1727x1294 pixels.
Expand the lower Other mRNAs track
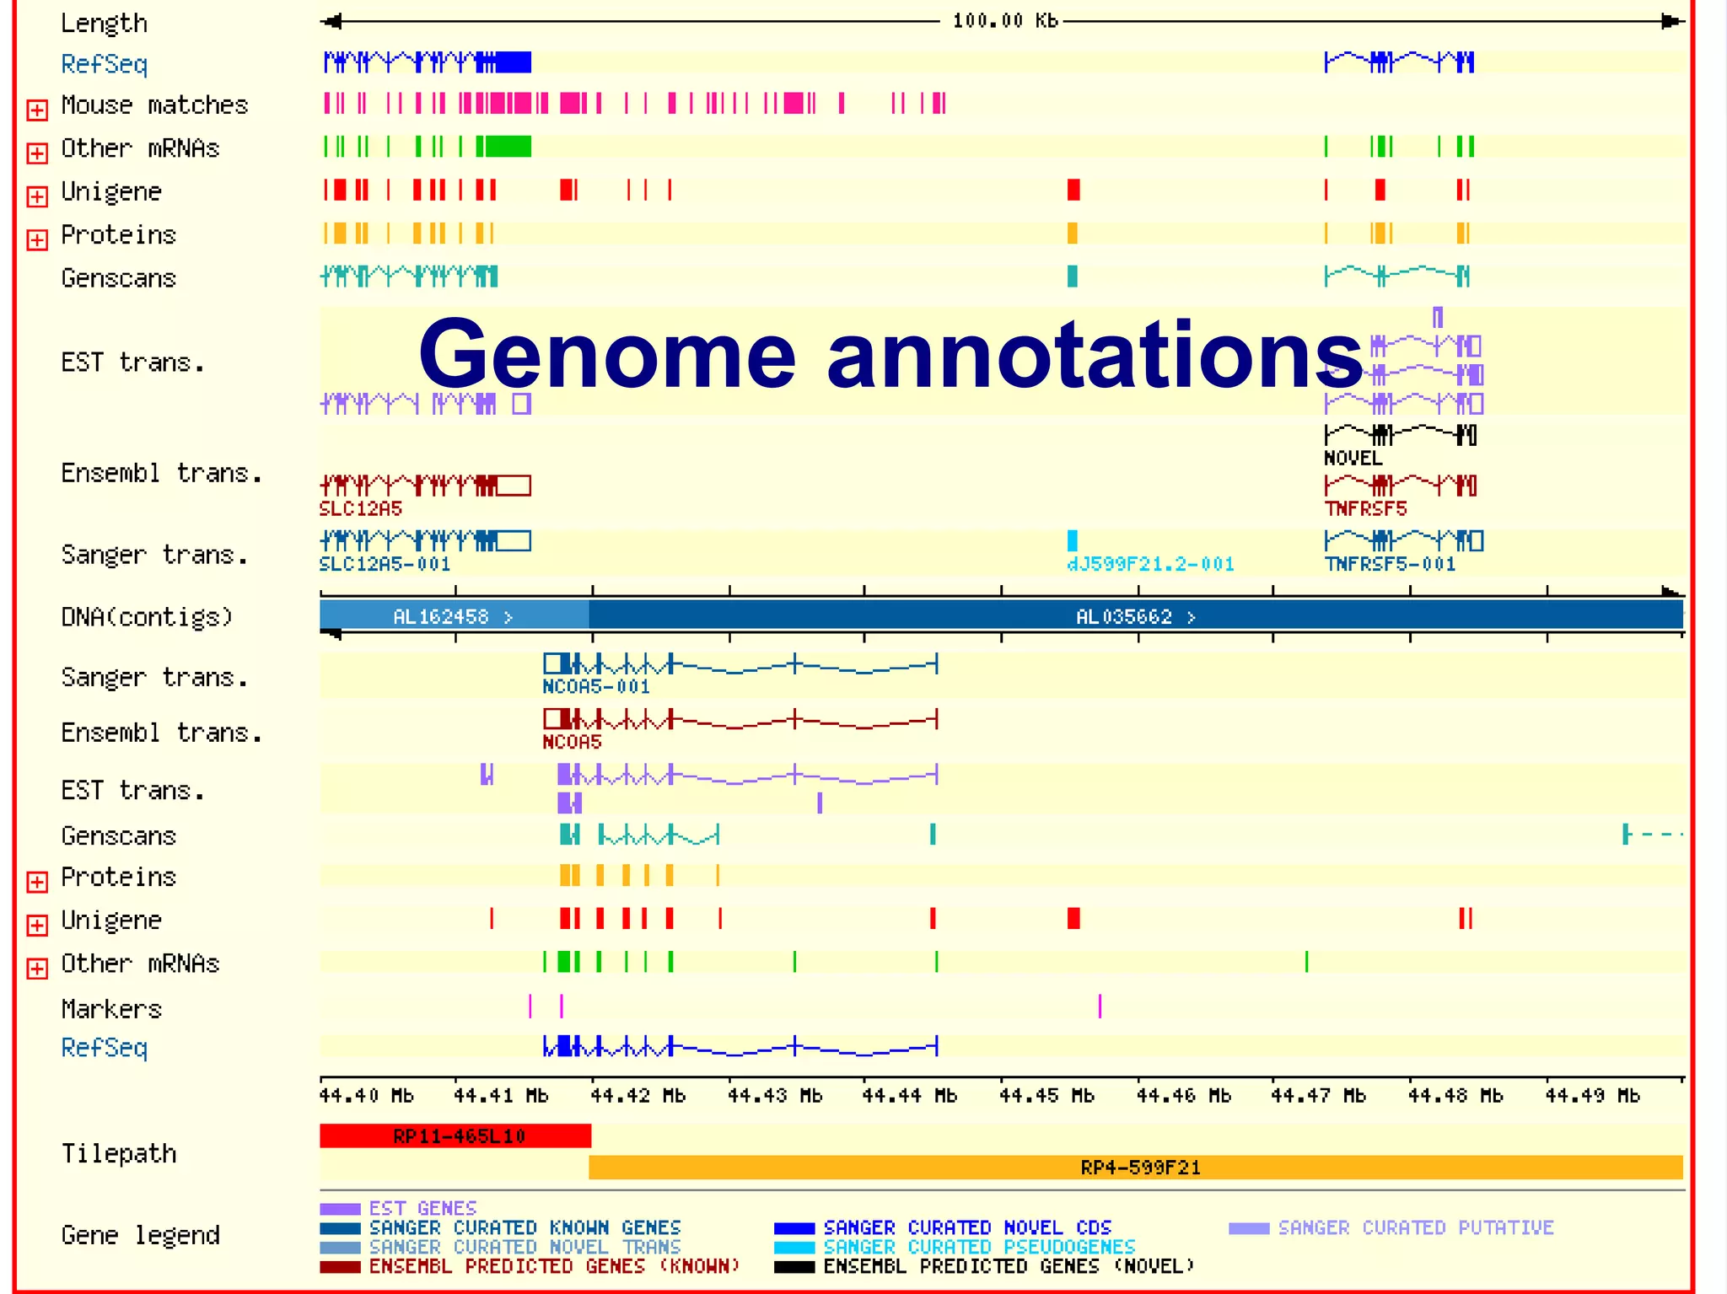coord(37,969)
